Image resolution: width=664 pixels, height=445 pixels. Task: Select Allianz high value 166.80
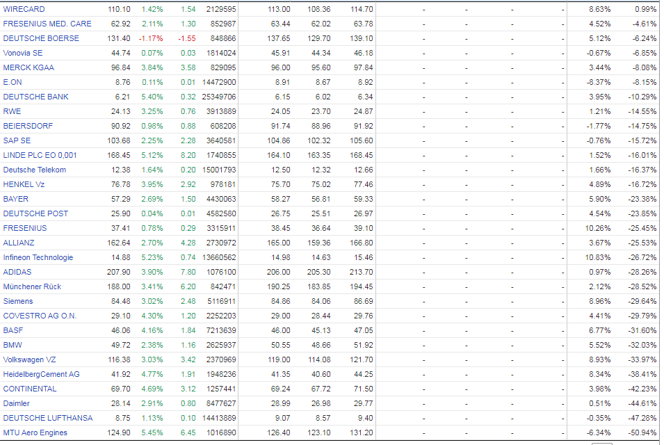pos(362,243)
